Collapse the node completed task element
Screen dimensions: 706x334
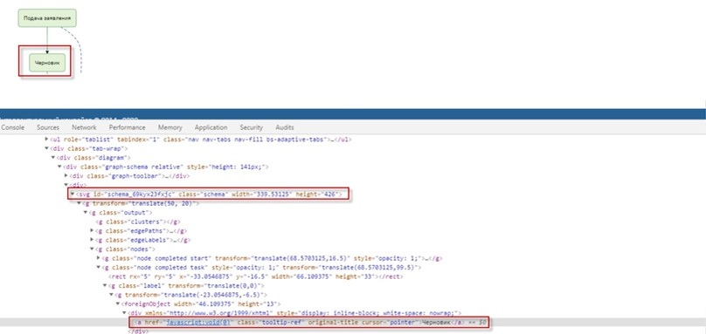(99, 268)
